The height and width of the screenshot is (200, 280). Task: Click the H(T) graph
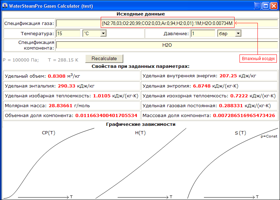coord(141,163)
